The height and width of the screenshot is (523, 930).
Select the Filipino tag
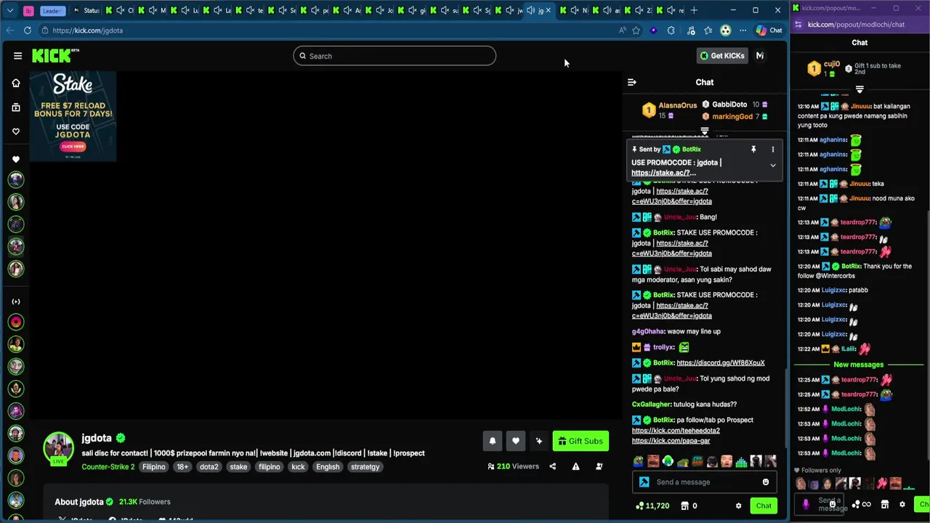click(154, 467)
